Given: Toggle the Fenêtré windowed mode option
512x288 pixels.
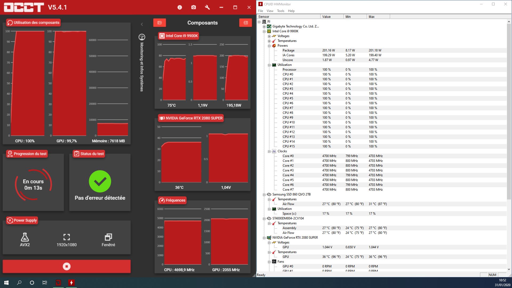Looking at the screenshot, I should point(108,239).
